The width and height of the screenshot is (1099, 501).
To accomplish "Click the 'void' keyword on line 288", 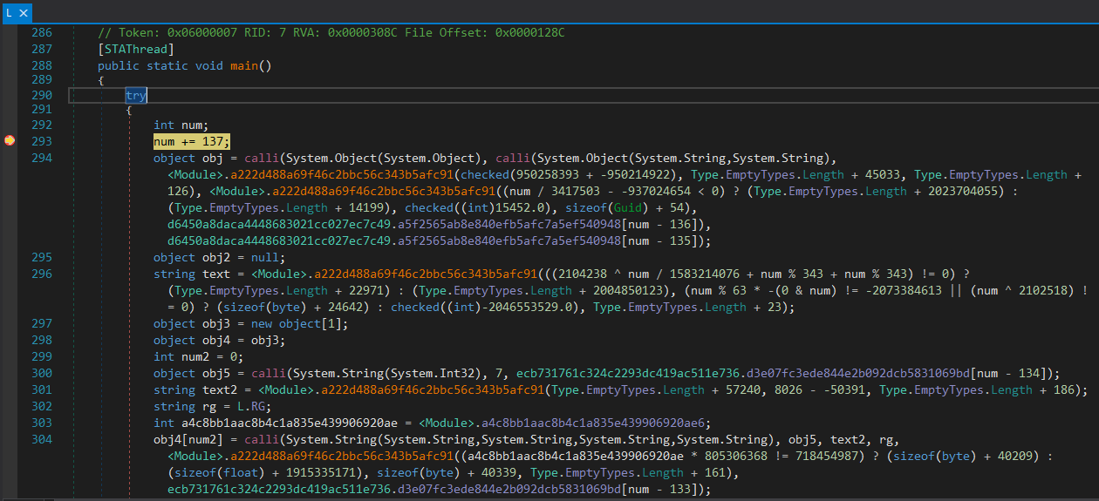I will 209,65.
